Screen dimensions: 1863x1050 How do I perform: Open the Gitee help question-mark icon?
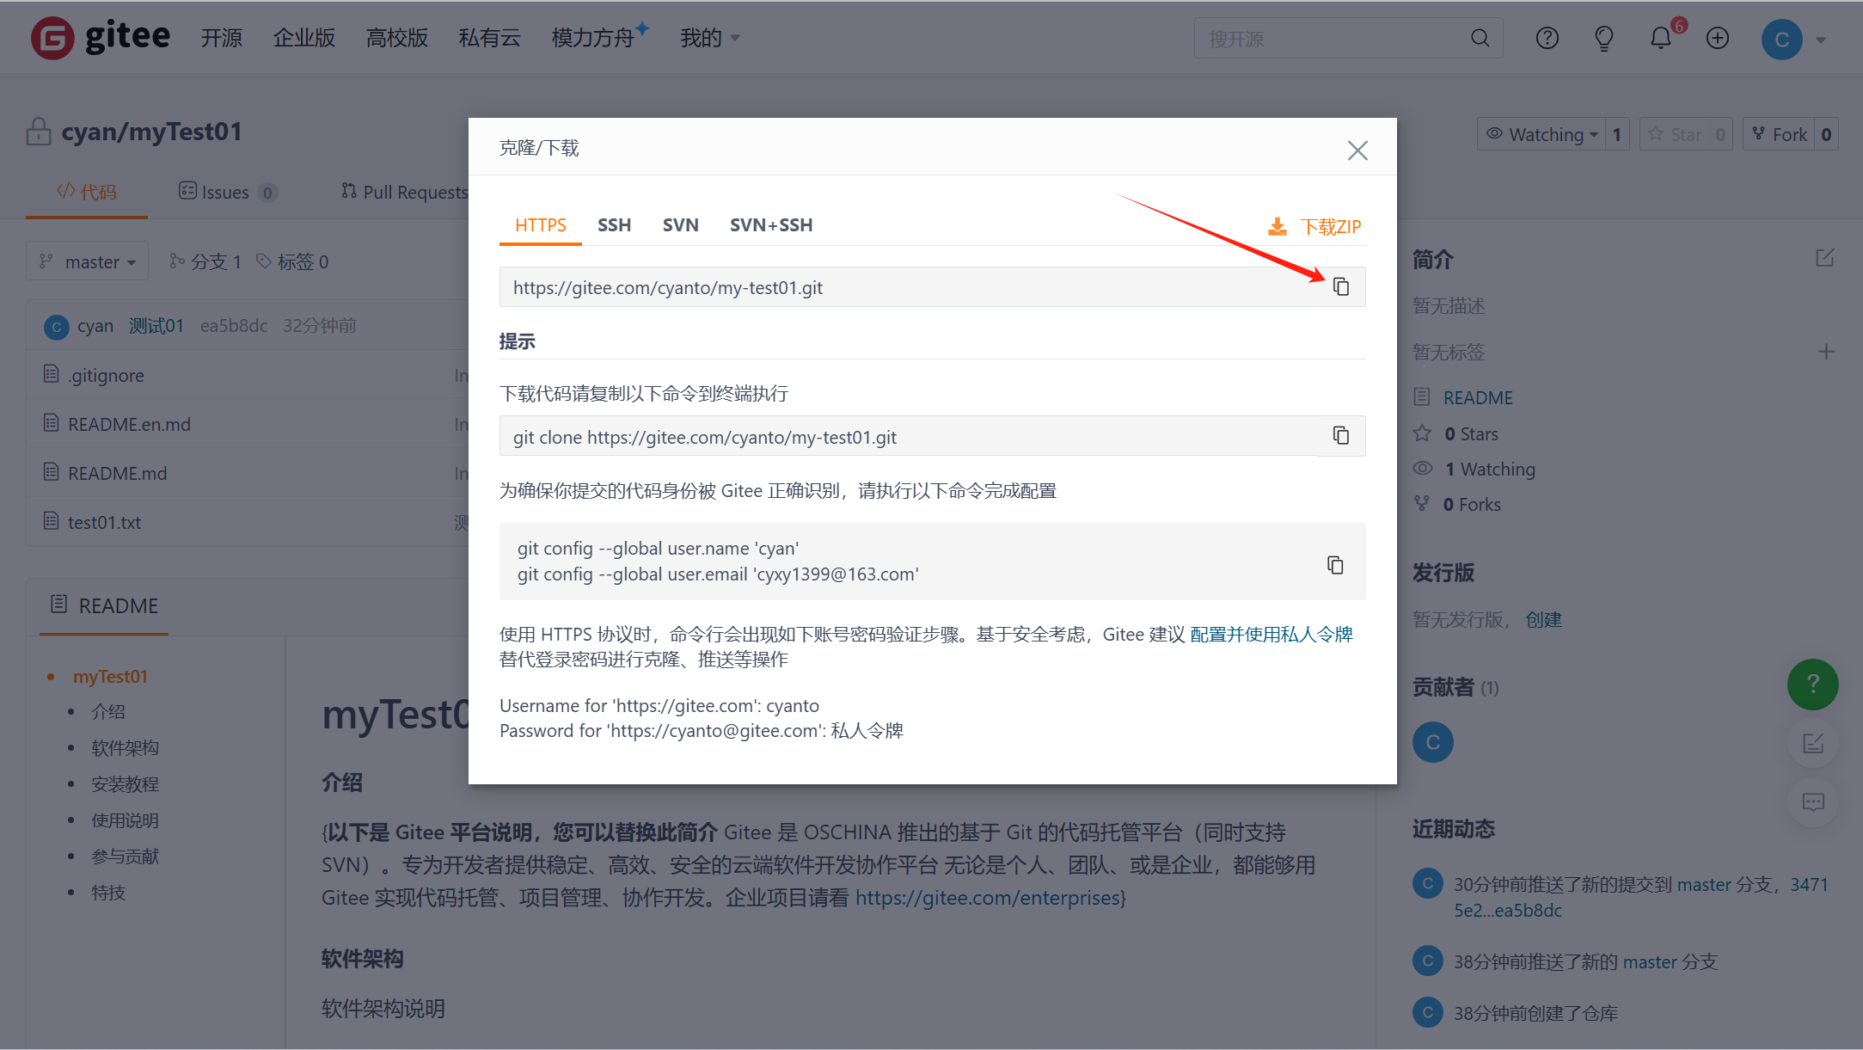[1547, 38]
